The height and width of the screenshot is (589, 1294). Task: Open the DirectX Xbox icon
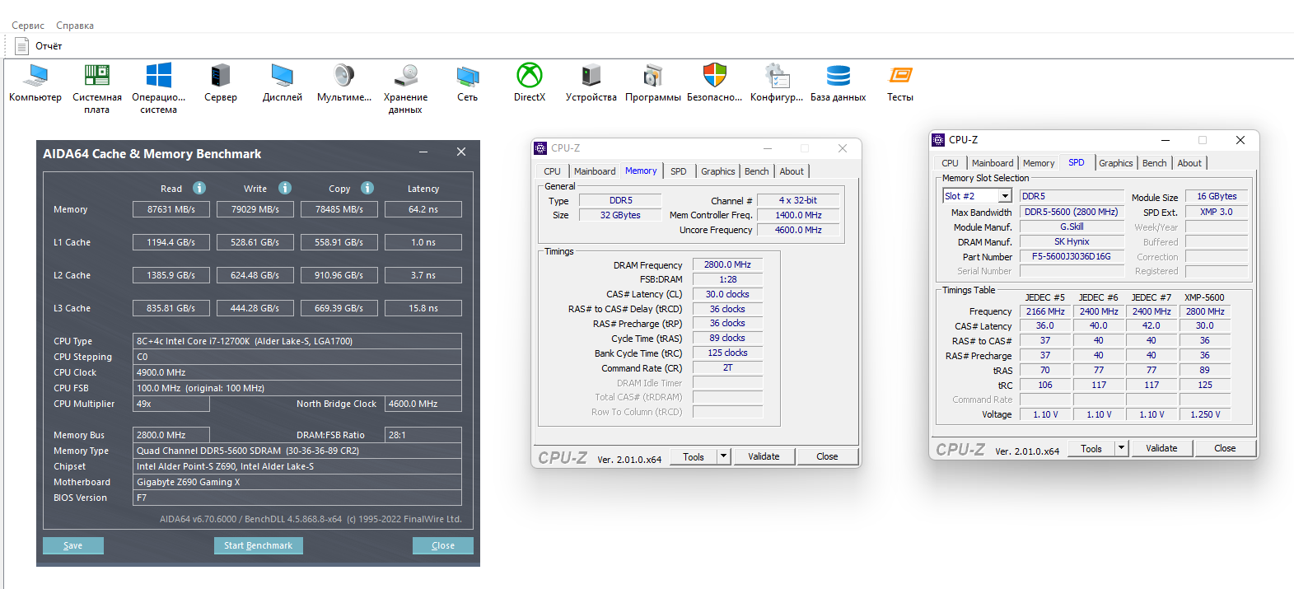[x=530, y=76]
